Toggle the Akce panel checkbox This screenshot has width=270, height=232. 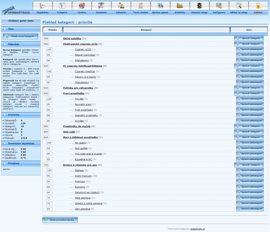5,29
